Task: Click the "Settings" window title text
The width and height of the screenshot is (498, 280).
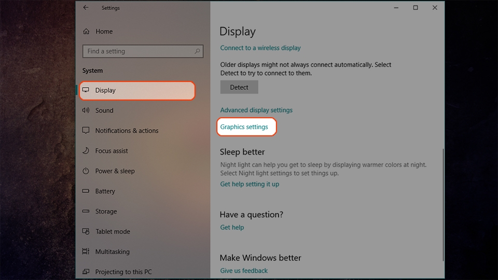Action: [x=110, y=8]
